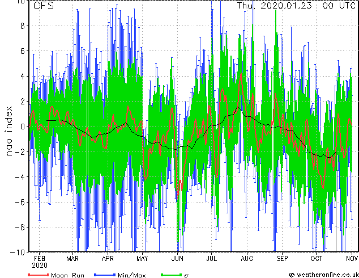
Task: Click the JUN month label
Action: click(x=177, y=259)
